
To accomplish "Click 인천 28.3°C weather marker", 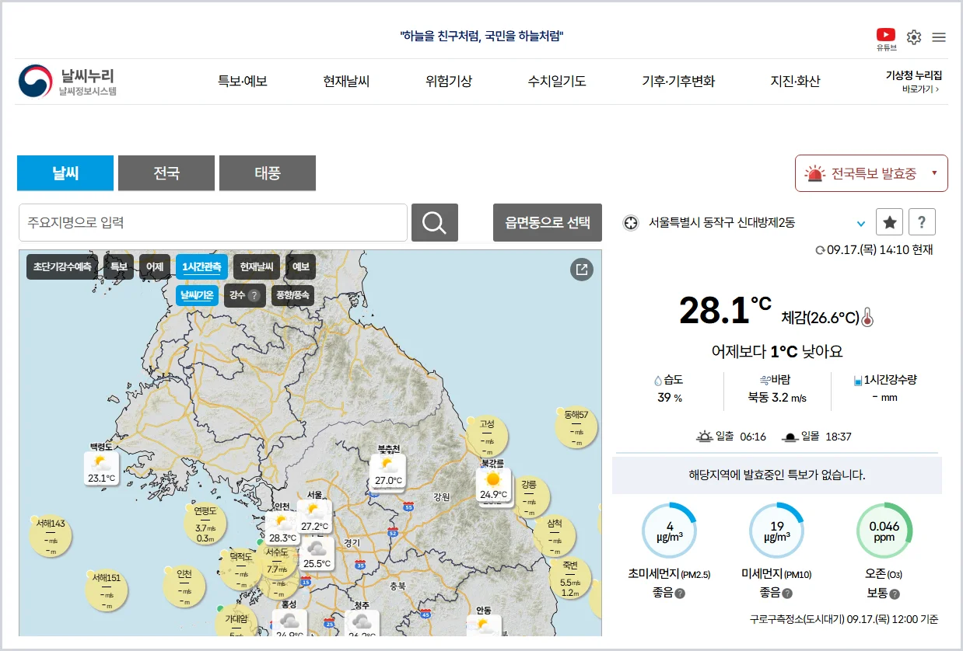I will click(x=282, y=528).
